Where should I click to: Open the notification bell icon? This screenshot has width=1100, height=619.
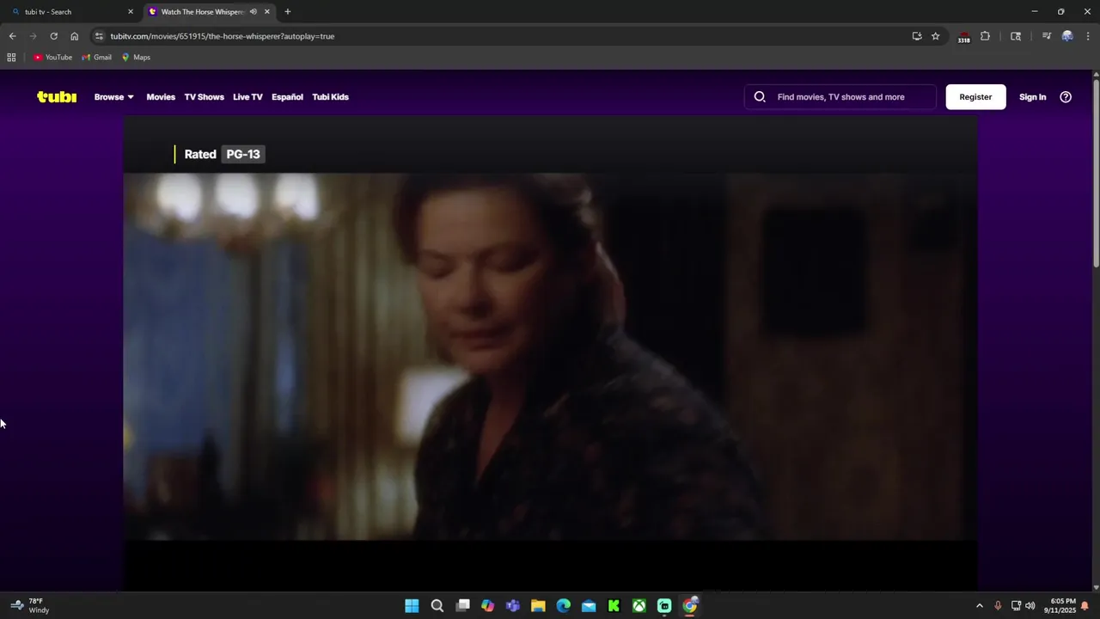coord(1085,606)
